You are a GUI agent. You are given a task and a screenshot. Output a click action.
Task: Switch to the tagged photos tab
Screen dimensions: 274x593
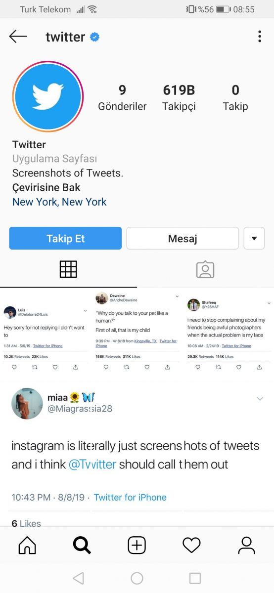point(205,269)
